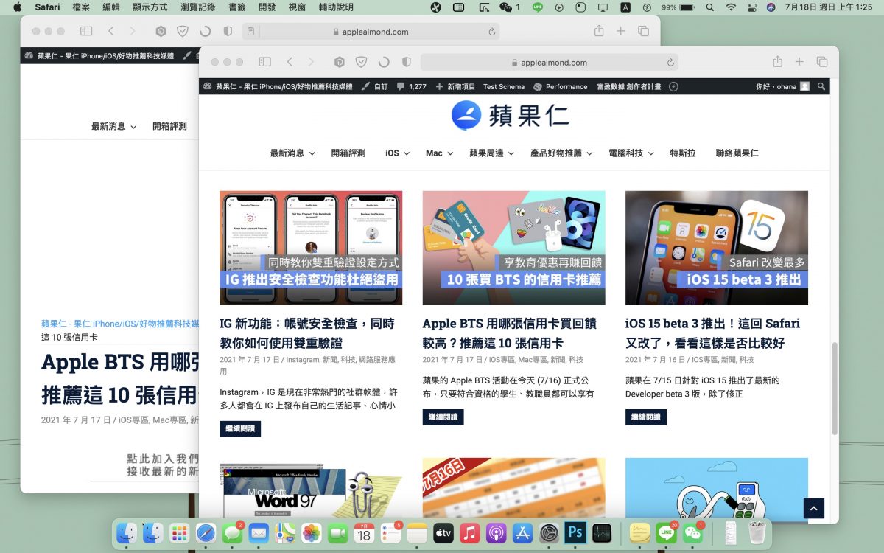Image resolution: width=884 pixels, height=553 pixels.
Task: Click Test Schema in admin bar
Action: [504, 86]
